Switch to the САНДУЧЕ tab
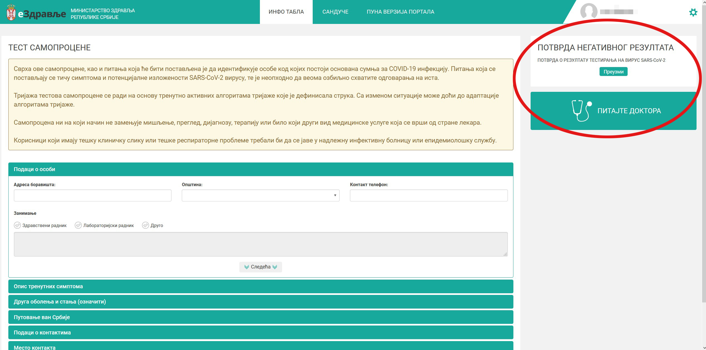706x350 pixels. click(x=335, y=12)
